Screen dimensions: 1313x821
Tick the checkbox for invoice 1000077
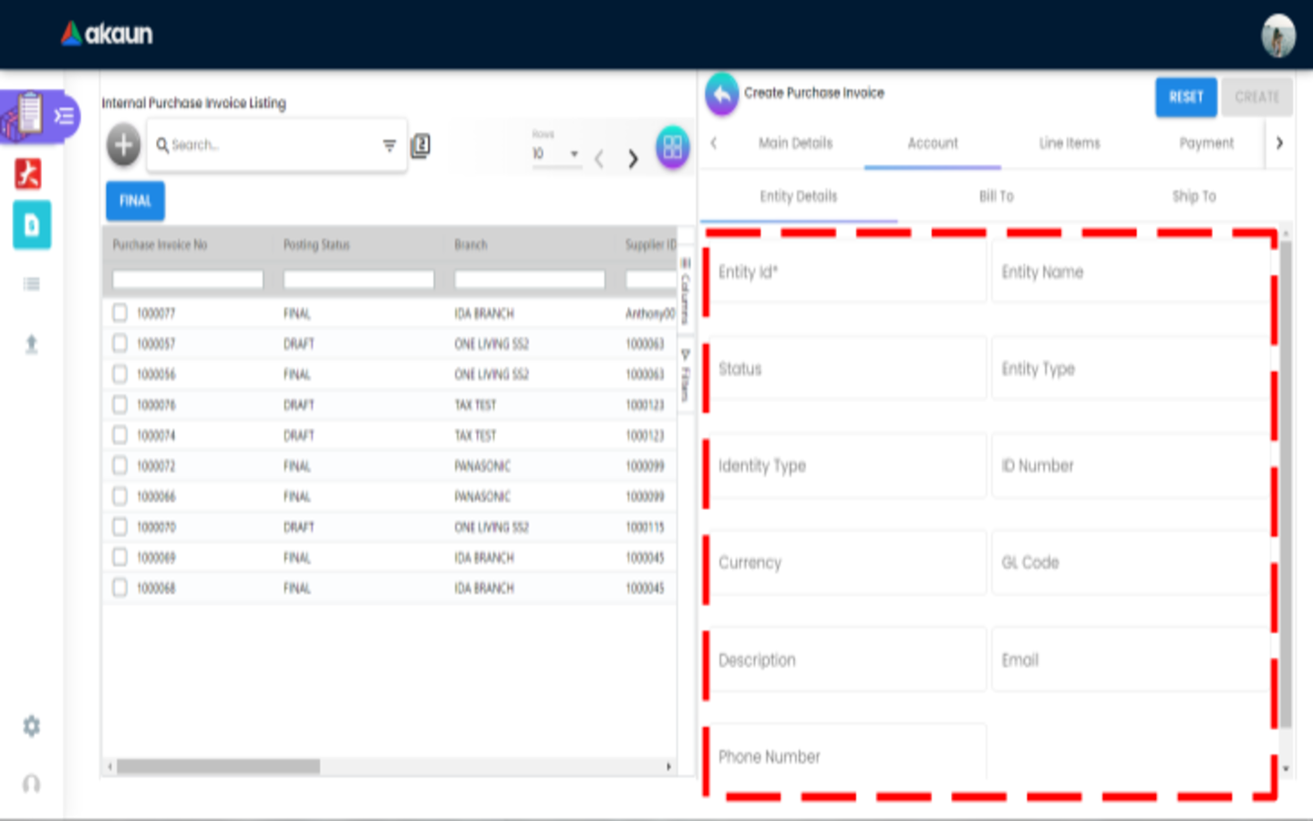[x=119, y=313]
